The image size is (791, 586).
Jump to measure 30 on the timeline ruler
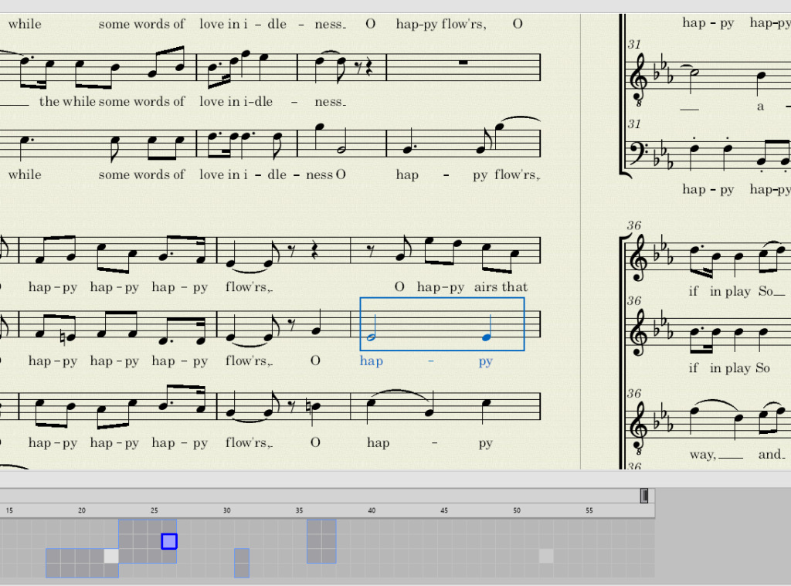pos(227,510)
